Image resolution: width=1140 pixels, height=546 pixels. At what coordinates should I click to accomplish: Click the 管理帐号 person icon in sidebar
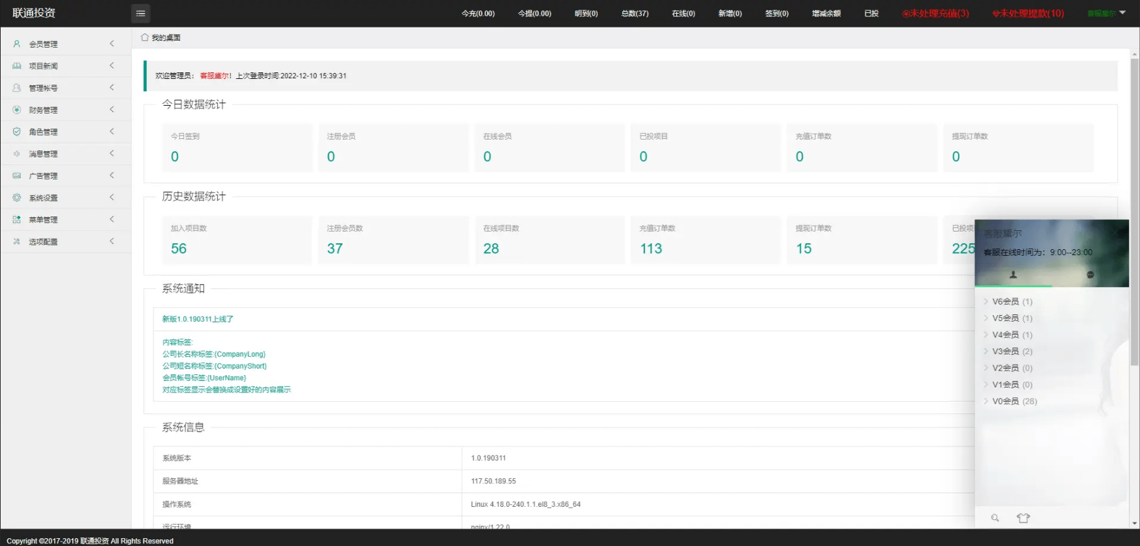(17, 87)
